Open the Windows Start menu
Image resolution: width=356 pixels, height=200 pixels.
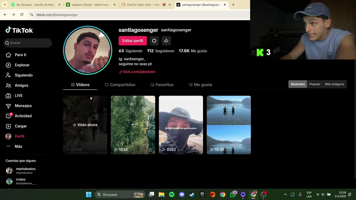[89, 194]
